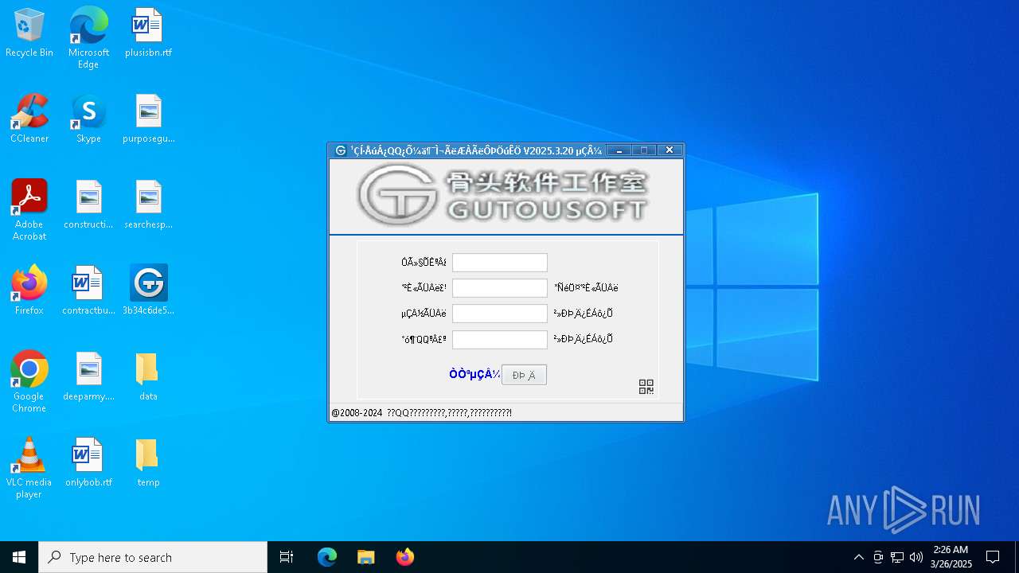Viewport: 1019px width, 573px height.
Task: Click the Gutousoft title bar logo icon
Action: (x=341, y=150)
